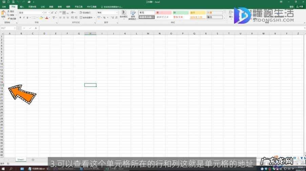Open the Fill Color dropdown arrow
This screenshot has width=306, height=171.
[x=43, y=18]
